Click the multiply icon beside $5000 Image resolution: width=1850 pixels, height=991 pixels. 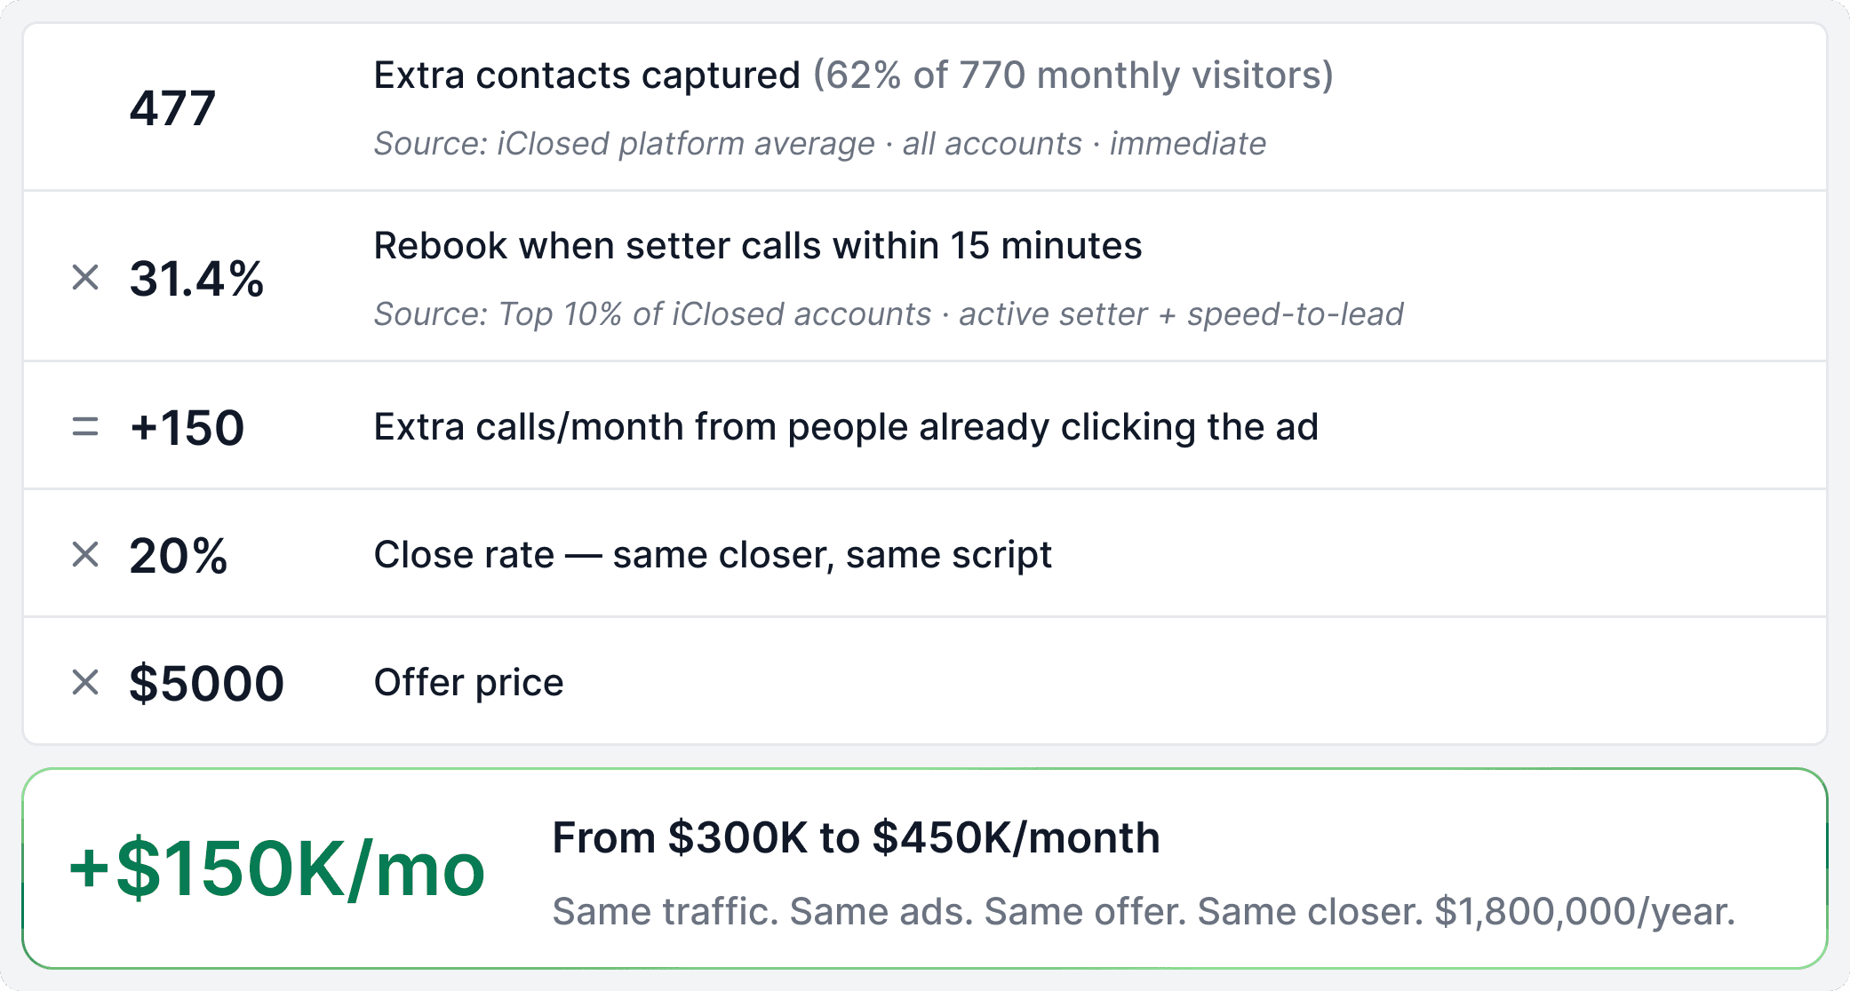(85, 683)
